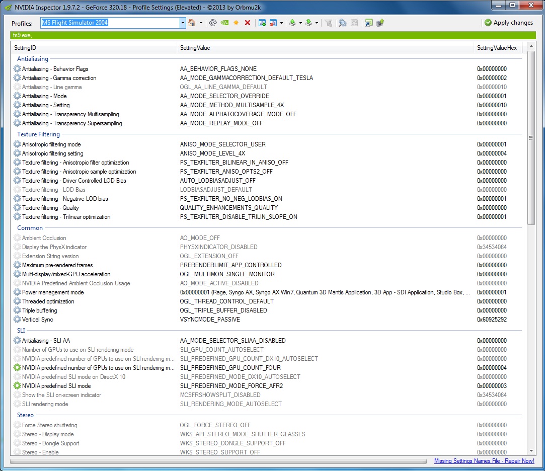Click the gear icon beside Antialiasing - Mode
The image size is (545, 471).
tap(17, 96)
